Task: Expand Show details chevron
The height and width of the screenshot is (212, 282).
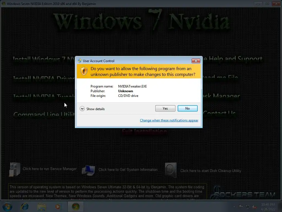Action: click(x=82, y=109)
